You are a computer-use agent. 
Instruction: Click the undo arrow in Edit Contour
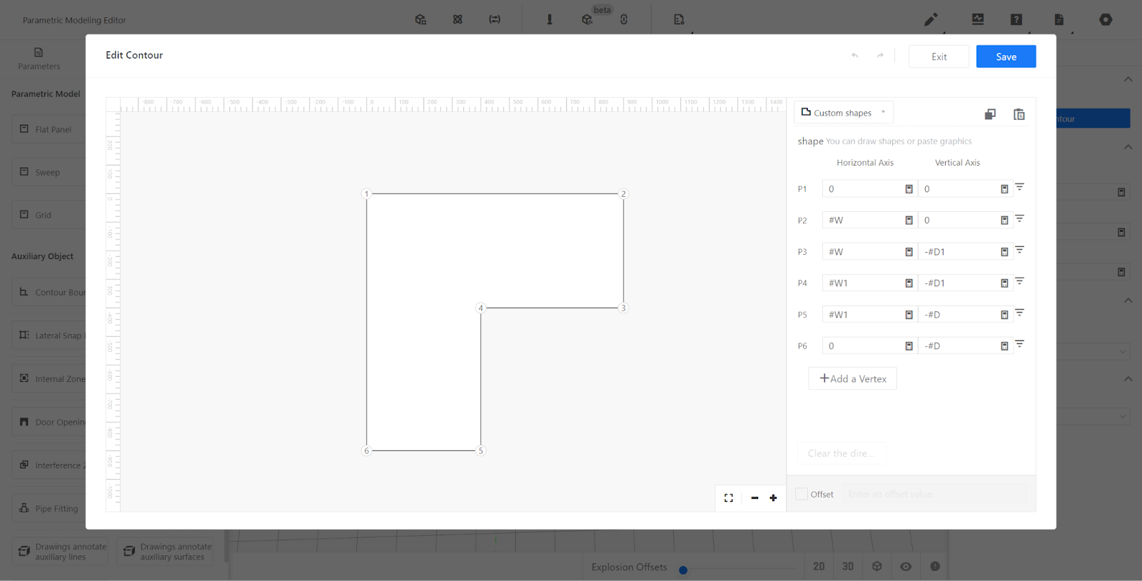pyautogui.click(x=854, y=56)
